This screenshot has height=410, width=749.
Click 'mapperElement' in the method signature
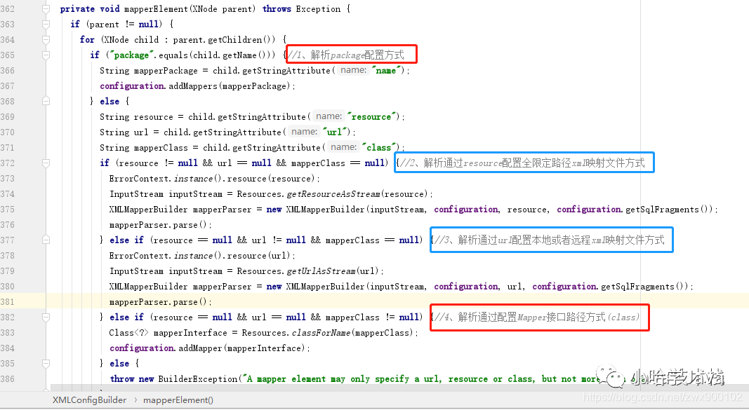(x=156, y=9)
